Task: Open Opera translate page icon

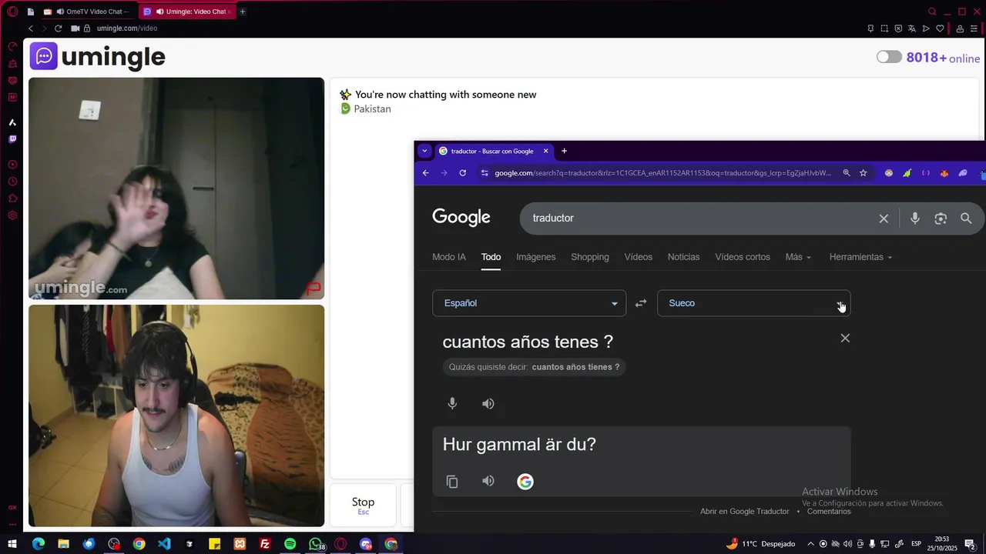Action: [912, 28]
